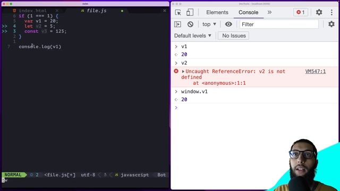The width and height of the screenshot is (340, 191).
Task: Click the 20 result under window.v1
Action: click(x=184, y=100)
